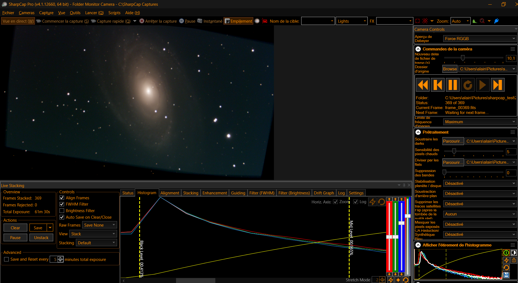Reset color balance with bottom circular arrow
The height and width of the screenshot is (283, 518).
coord(406,280)
